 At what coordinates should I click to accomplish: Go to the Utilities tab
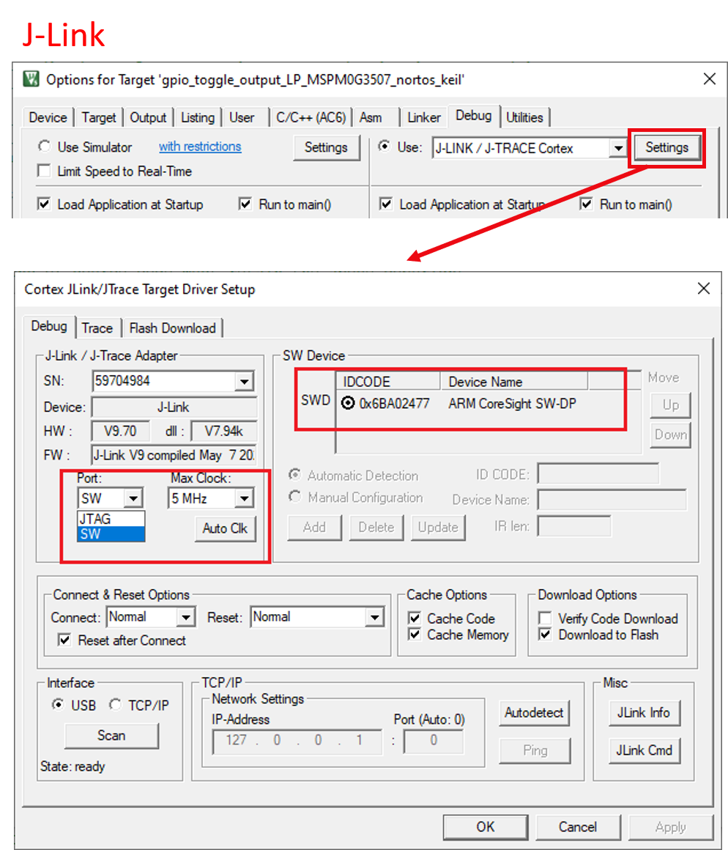(x=524, y=117)
